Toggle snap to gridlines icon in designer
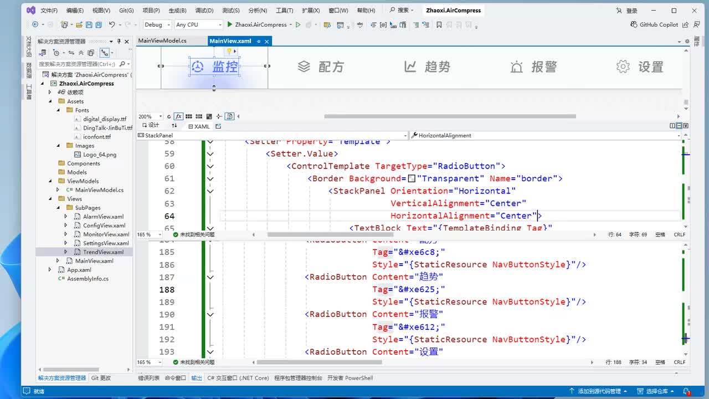Viewport: 709px width, 399px height. point(198,116)
